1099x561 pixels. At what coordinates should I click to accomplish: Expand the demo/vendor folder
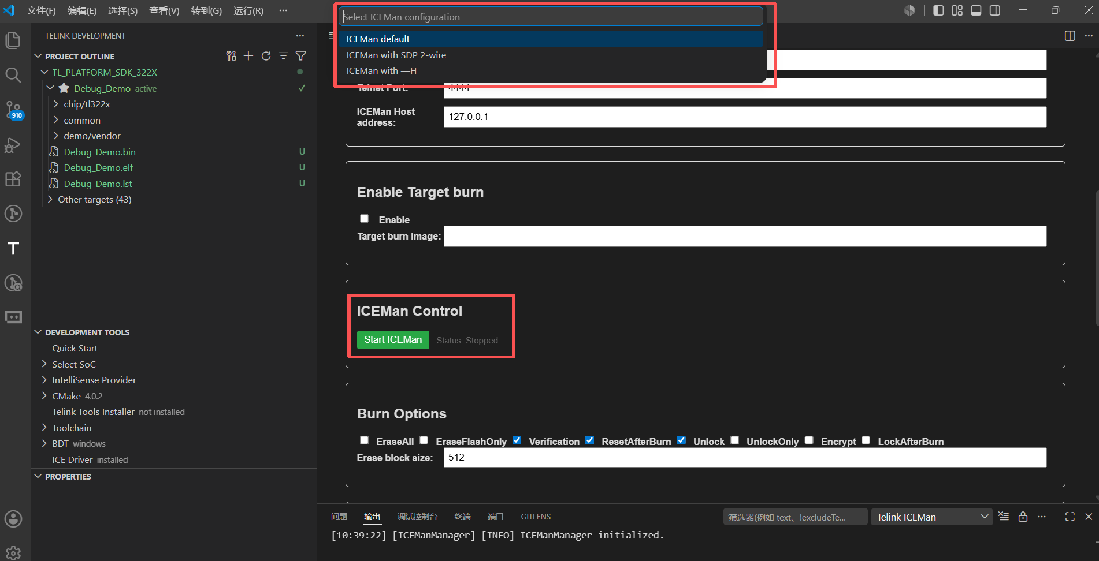pyautogui.click(x=56, y=136)
